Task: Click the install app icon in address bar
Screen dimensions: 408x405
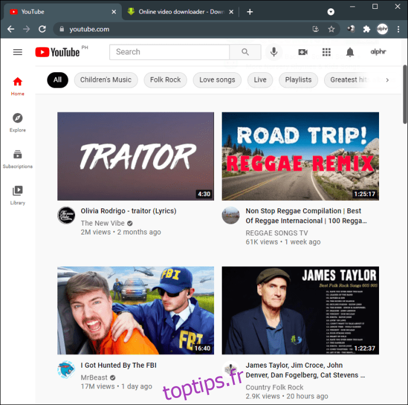Action: [x=315, y=29]
